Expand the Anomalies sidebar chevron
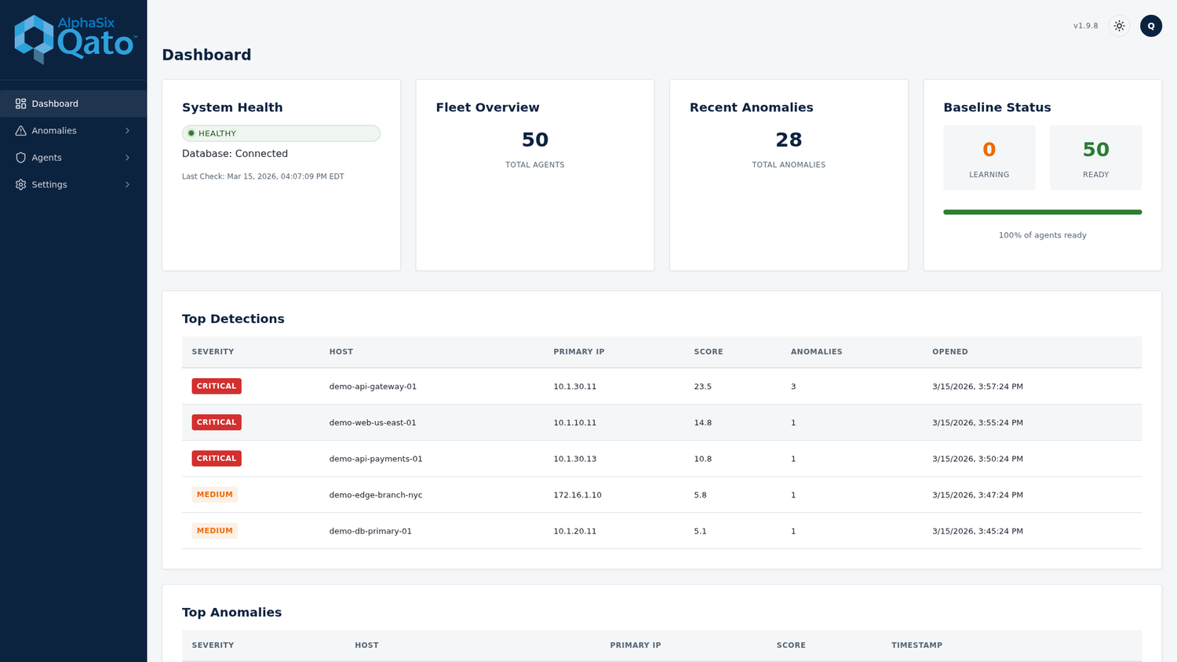 [127, 130]
